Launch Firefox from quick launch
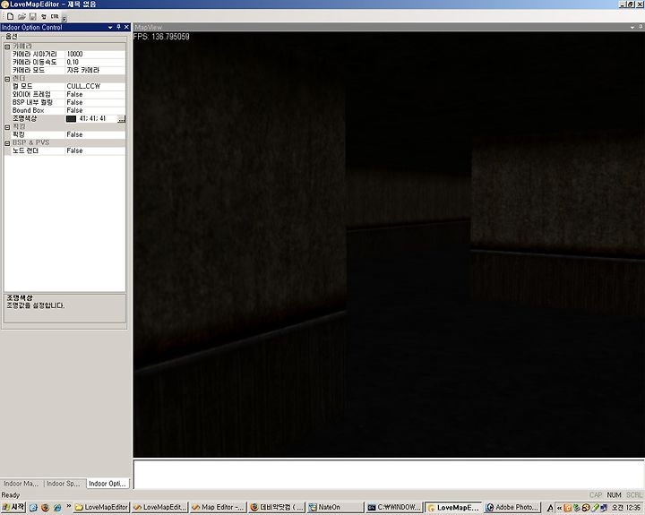The width and height of the screenshot is (645, 515). coord(46,508)
